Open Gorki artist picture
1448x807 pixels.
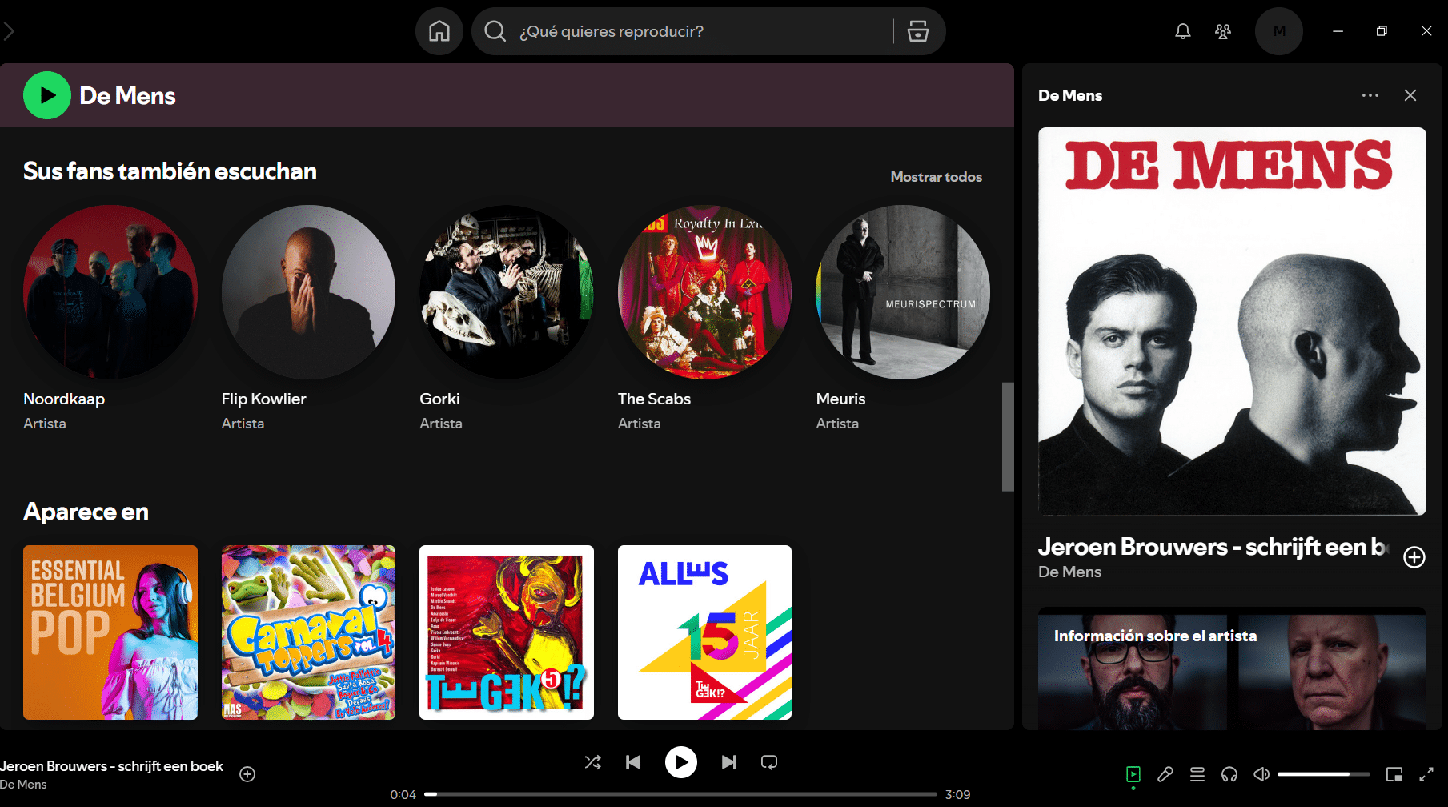tap(507, 292)
